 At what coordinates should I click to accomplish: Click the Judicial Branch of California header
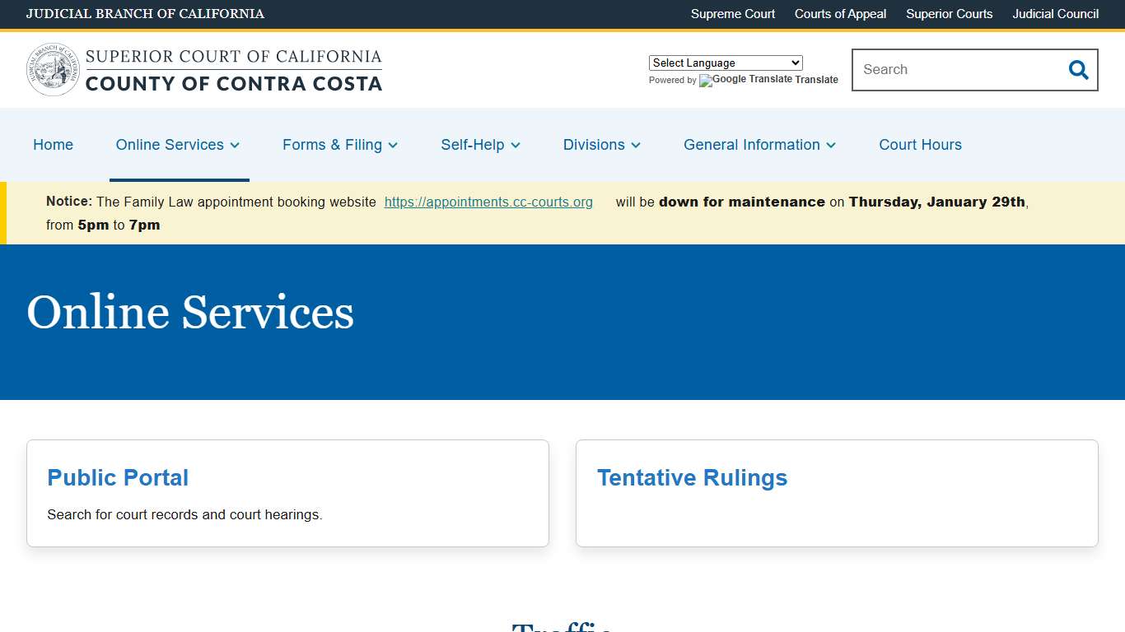point(146,14)
